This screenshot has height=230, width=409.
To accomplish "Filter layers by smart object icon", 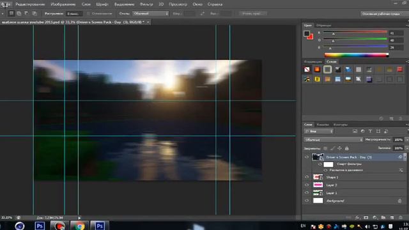I will (386, 131).
